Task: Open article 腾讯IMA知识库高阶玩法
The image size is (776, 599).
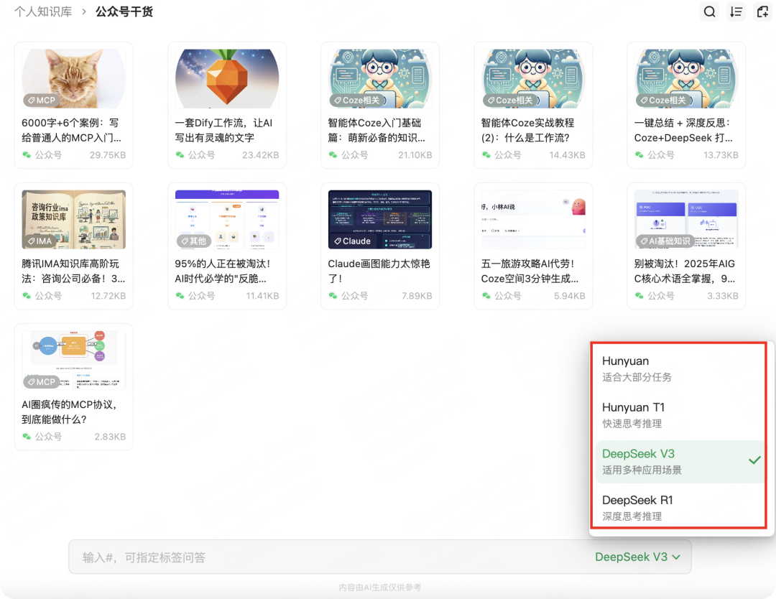Action: point(73,271)
